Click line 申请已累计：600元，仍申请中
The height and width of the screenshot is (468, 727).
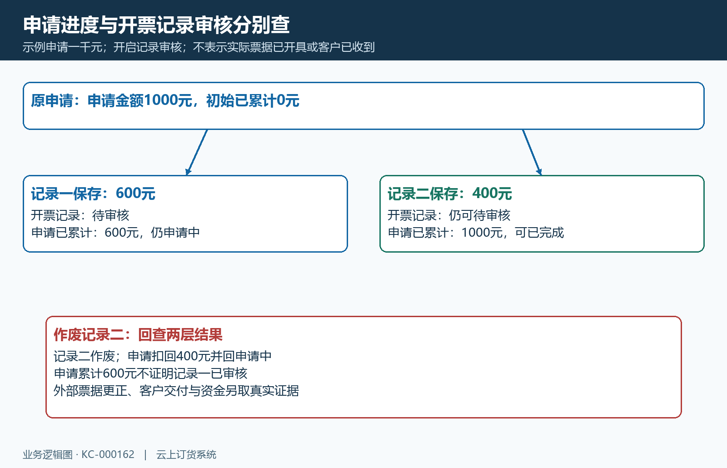click(x=115, y=232)
